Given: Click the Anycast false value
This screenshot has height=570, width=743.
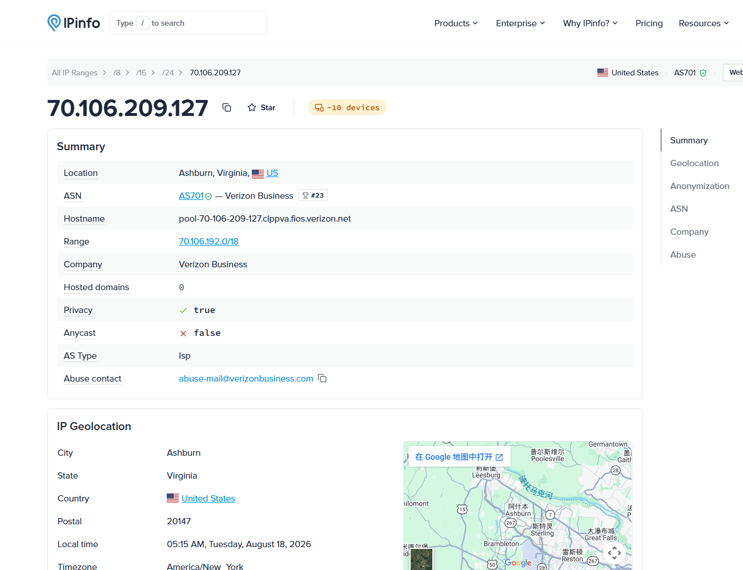Looking at the screenshot, I should click(207, 333).
